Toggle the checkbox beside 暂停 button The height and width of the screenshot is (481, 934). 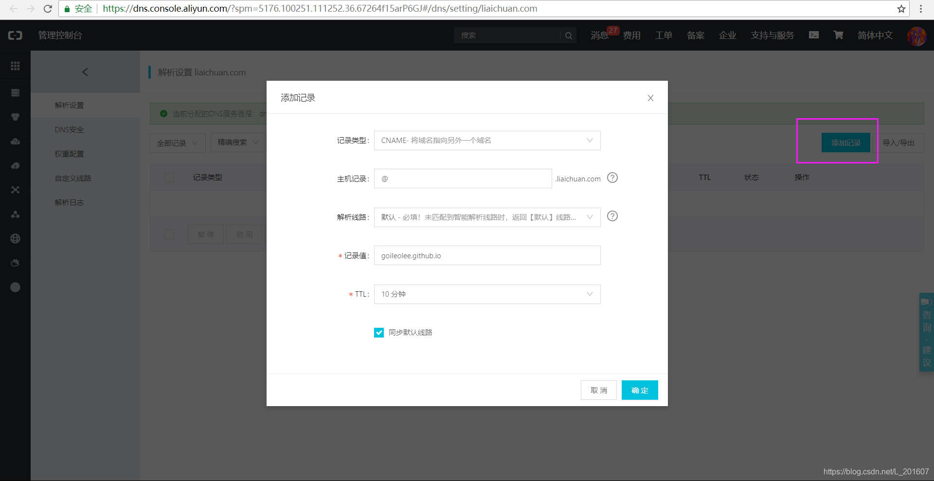(x=169, y=234)
